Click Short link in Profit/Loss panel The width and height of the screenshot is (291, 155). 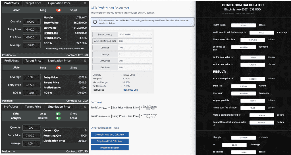pyautogui.click(x=74, y=10)
